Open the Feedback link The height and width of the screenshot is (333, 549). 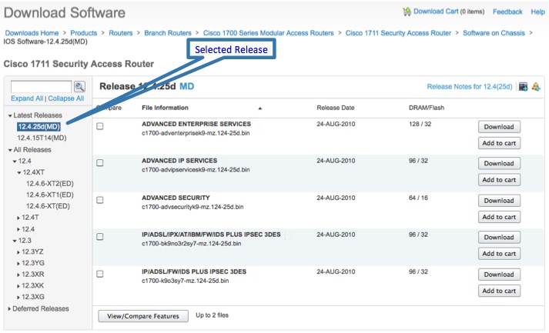click(507, 12)
